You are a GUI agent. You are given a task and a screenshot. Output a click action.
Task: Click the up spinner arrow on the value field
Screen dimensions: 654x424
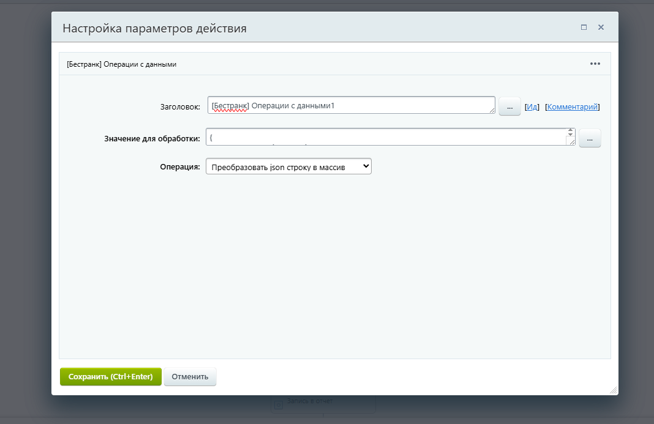(x=569, y=130)
